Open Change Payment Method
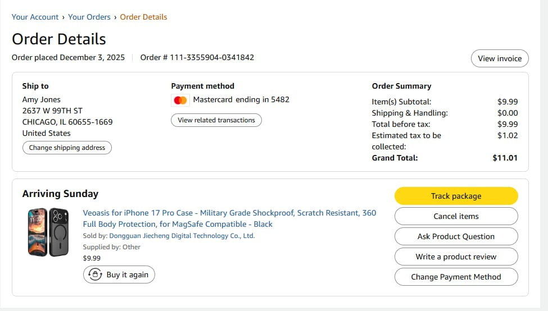This screenshot has width=548, height=311. tap(456, 277)
